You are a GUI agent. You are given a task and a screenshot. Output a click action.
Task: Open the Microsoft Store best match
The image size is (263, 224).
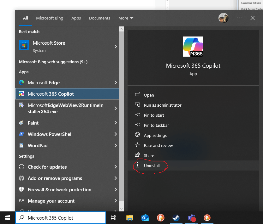[x=67, y=47]
